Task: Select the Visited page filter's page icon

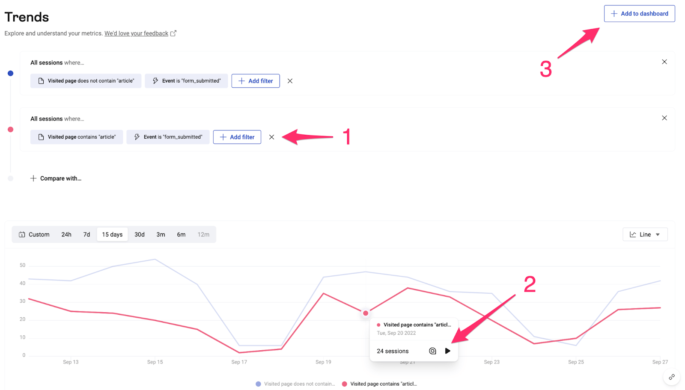Action: 40,80
